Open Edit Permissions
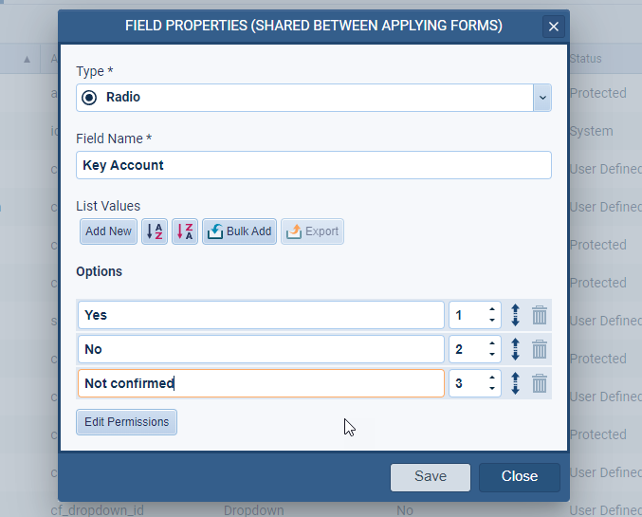Viewport: 642px width, 517px height. click(x=126, y=422)
